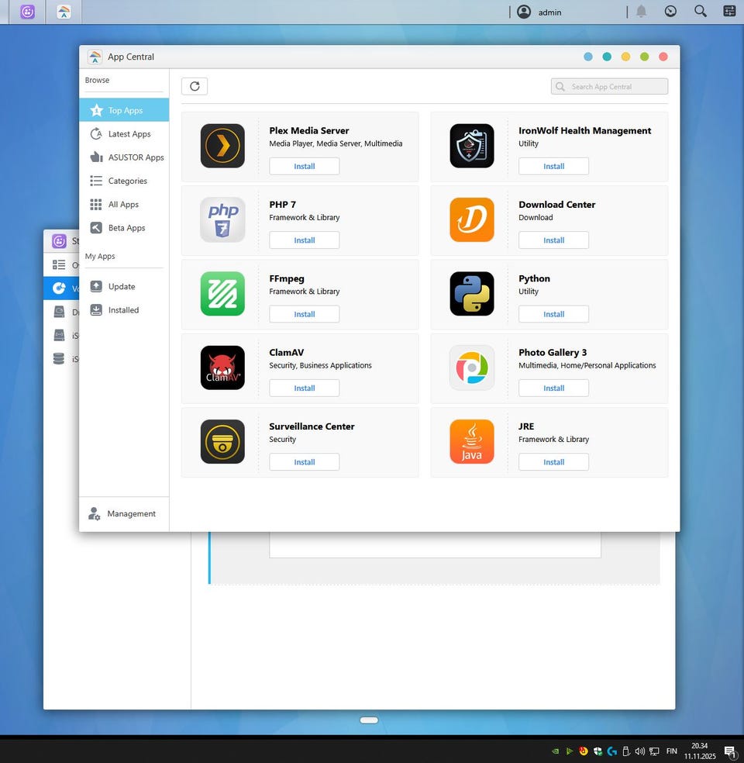Image resolution: width=744 pixels, height=763 pixels.
Task: Click the Windows volume speaker icon
Action: (x=640, y=751)
